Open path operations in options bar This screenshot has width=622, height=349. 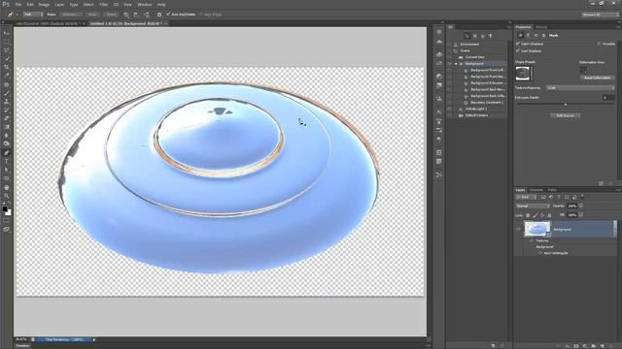(x=126, y=15)
